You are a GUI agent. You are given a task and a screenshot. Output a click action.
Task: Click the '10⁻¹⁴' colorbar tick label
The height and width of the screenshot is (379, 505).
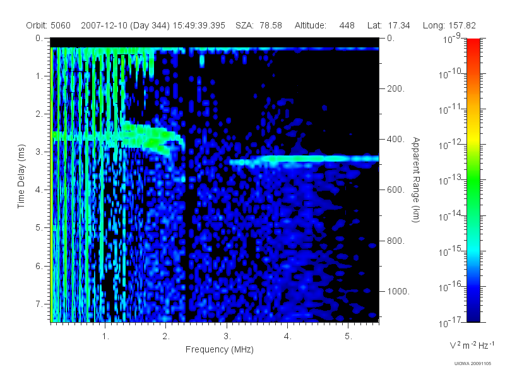click(x=451, y=216)
